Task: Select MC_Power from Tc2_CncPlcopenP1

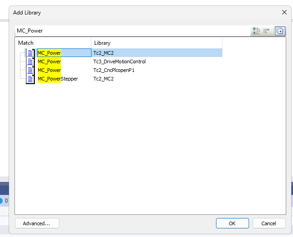Action: click(49, 70)
